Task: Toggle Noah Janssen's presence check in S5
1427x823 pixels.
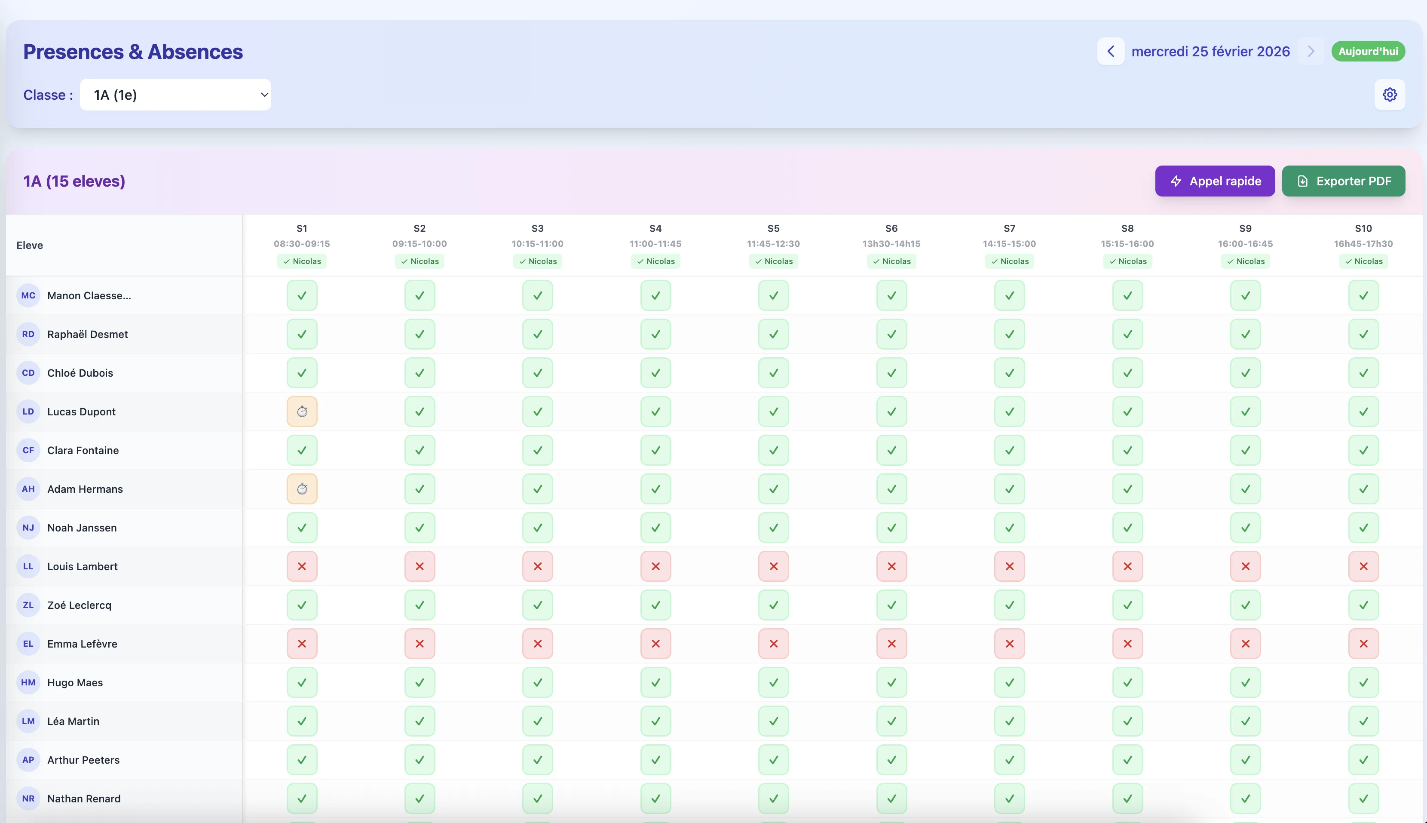Action: click(773, 528)
